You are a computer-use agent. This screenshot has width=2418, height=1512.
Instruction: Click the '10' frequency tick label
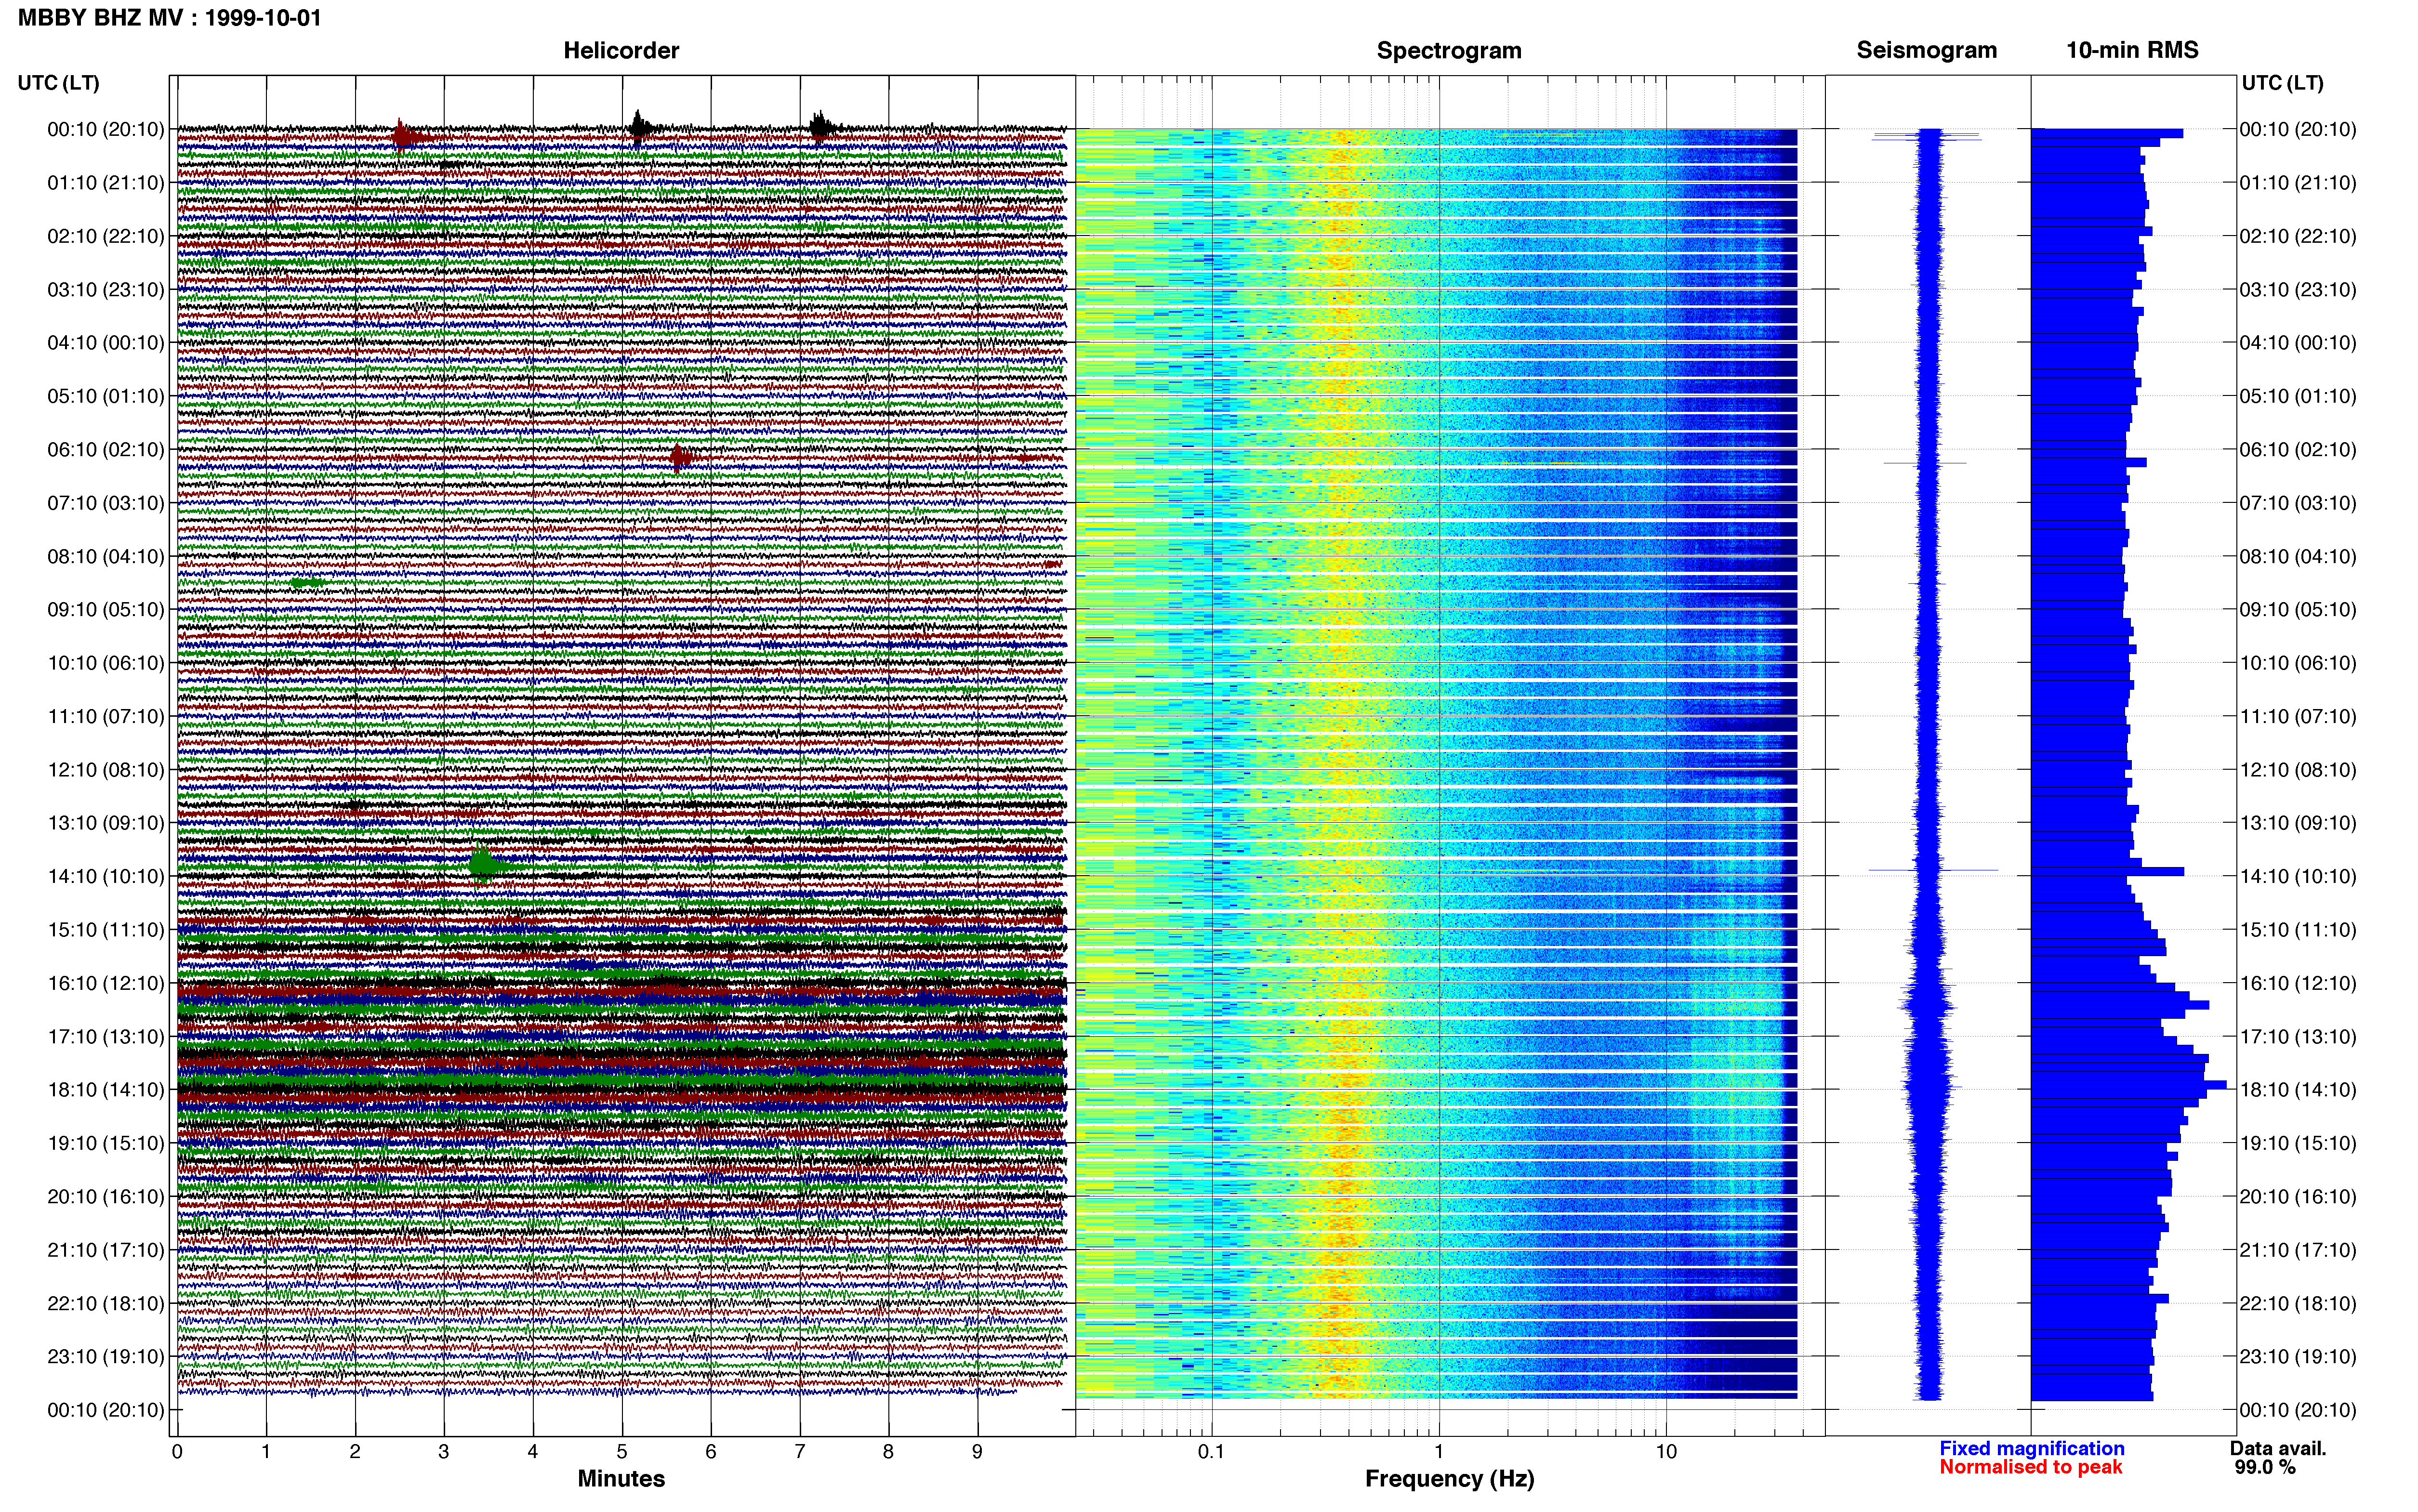point(1666,1451)
